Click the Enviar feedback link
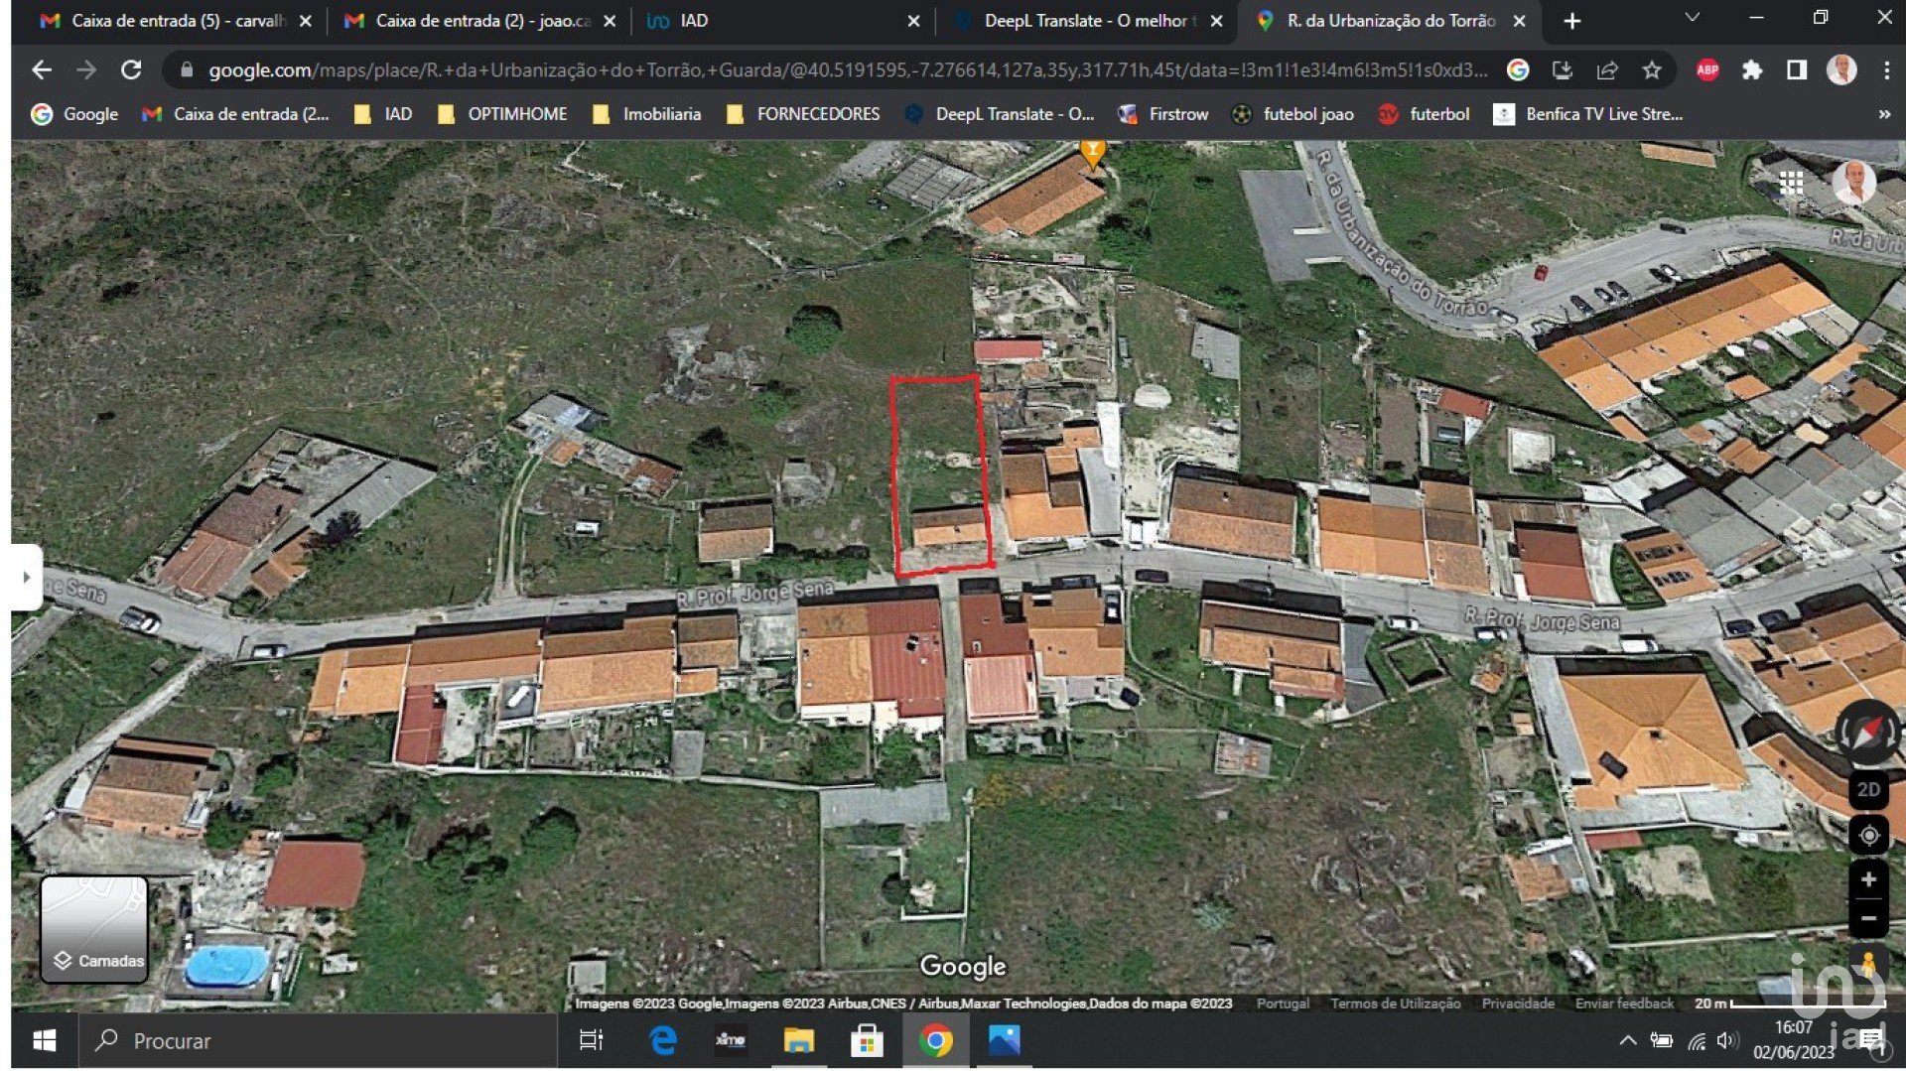Image resolution: width=1906 pixels, height=1071 pixels. (x=1624, y=1004)
